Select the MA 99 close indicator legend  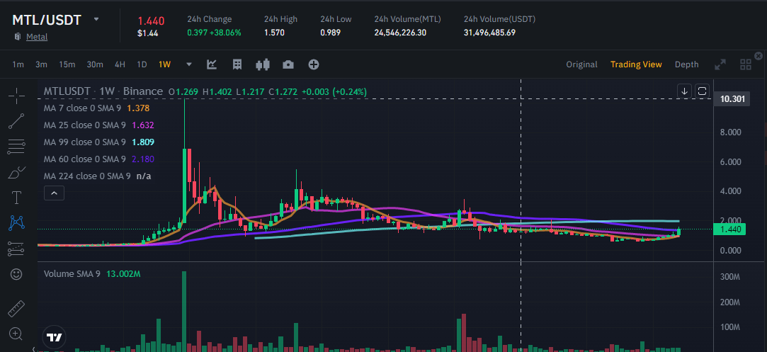click(x=99, y=142)
